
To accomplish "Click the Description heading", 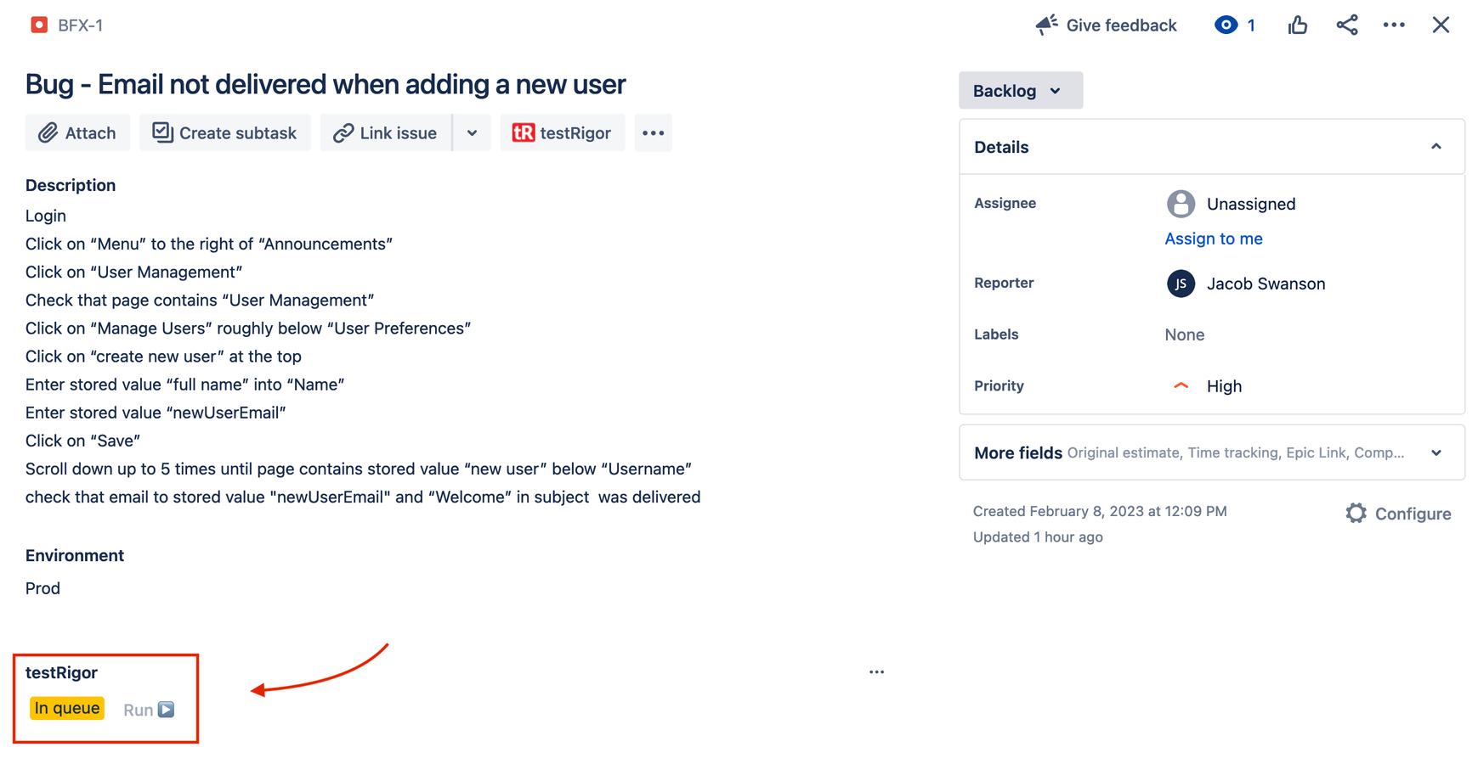I will [71, 185].
